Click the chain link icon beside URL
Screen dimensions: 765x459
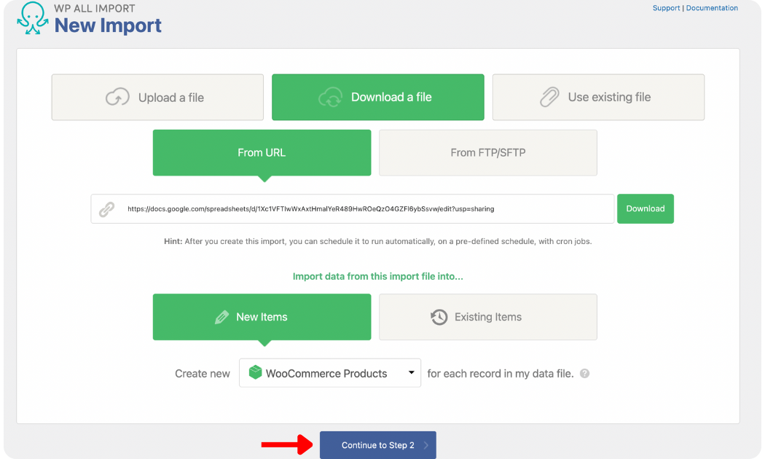(106, 209)
